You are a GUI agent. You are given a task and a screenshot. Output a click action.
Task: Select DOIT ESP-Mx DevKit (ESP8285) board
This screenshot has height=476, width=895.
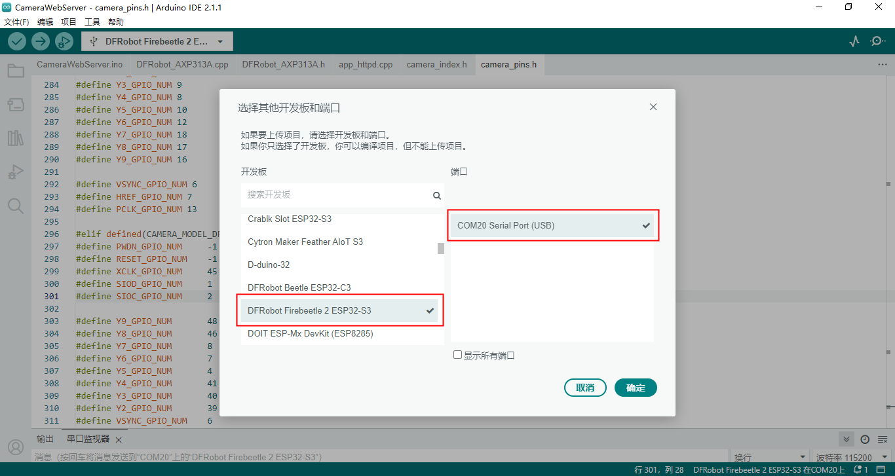pyautogui.click(x=339, y=333)
